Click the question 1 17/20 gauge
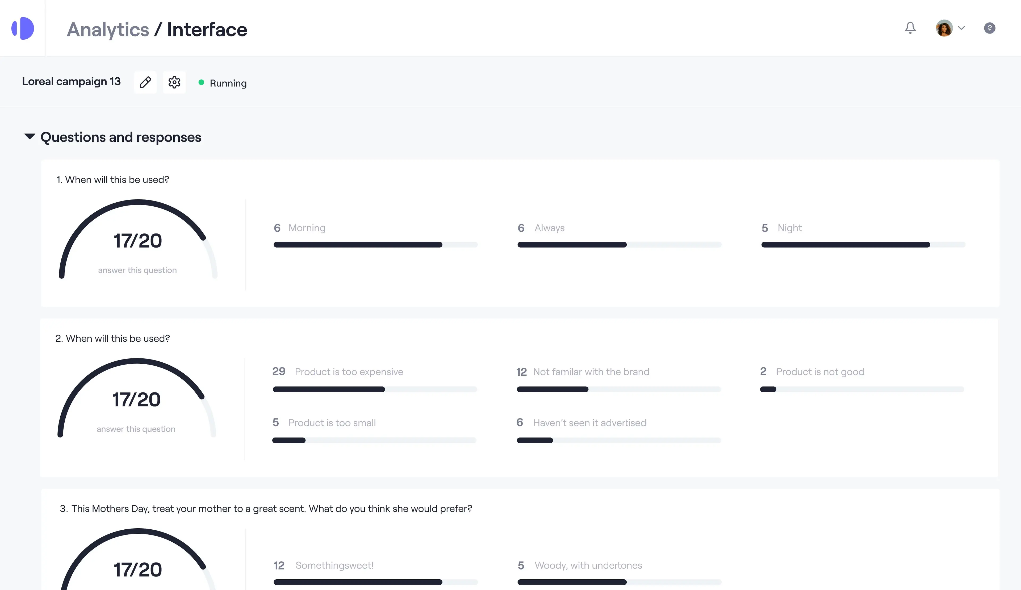The height and width of the screenshot is (590, 1021). 138,239
